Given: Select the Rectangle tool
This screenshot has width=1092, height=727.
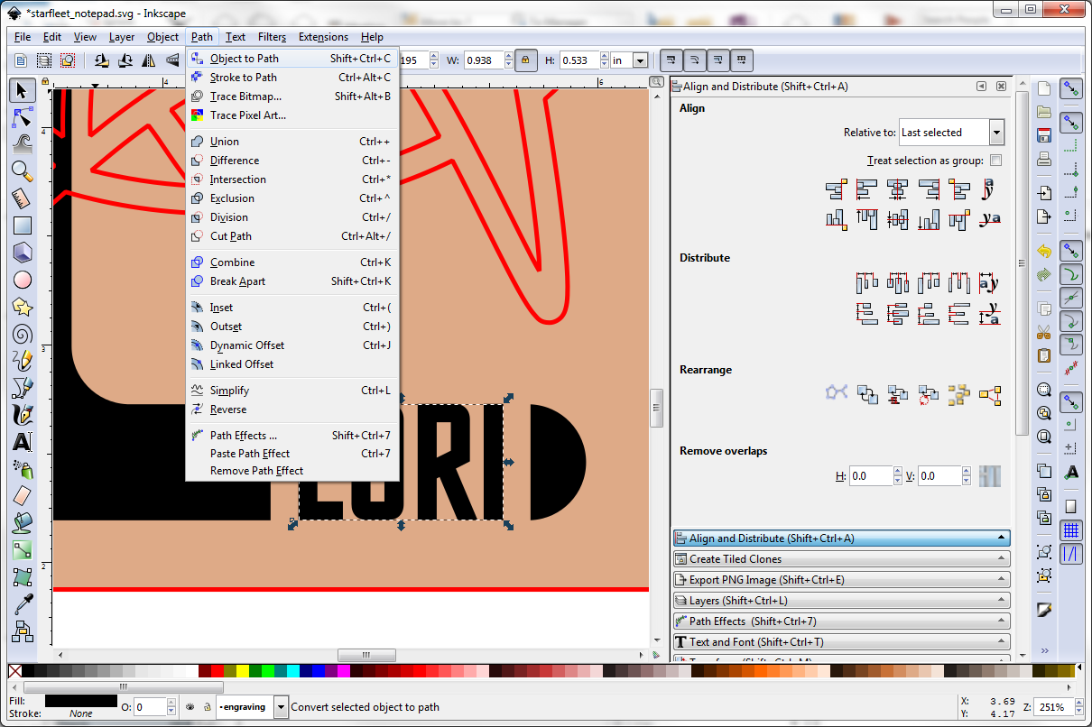Looking at the screenshot, I should pos(23,225).
